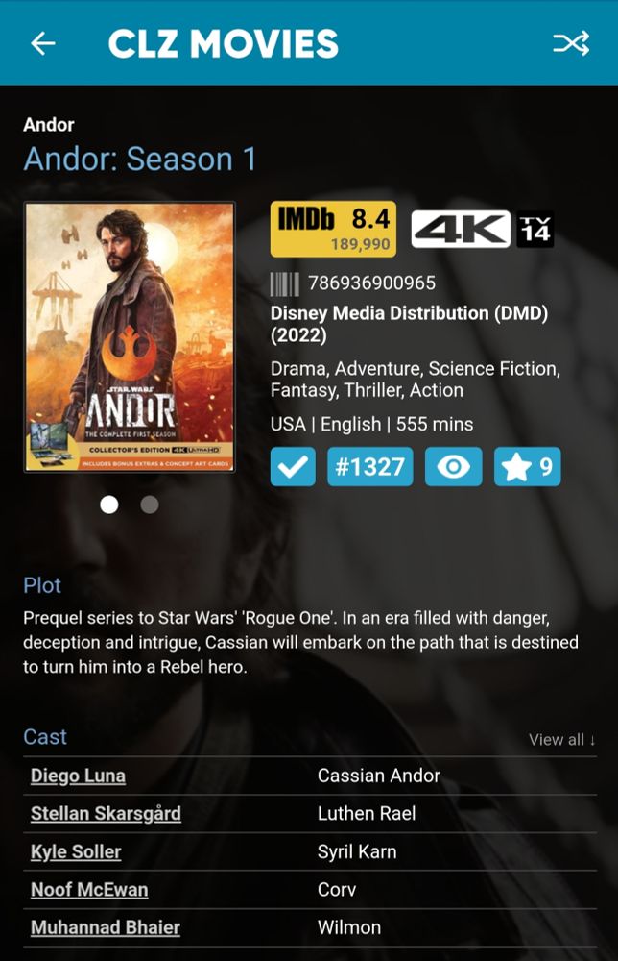
Task: Tap the shuffle random movie icon
Action: click(x=571, y=43)
